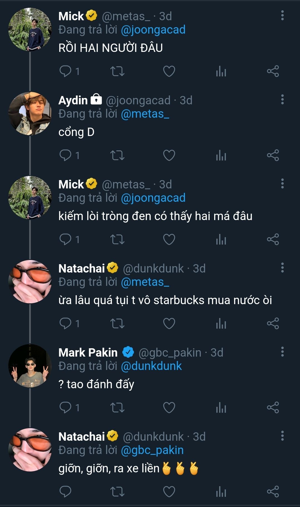View analytics of Aydin's "cổng D" tweet
The height and width of the screenshot is (507, 300).
point(221,155)
